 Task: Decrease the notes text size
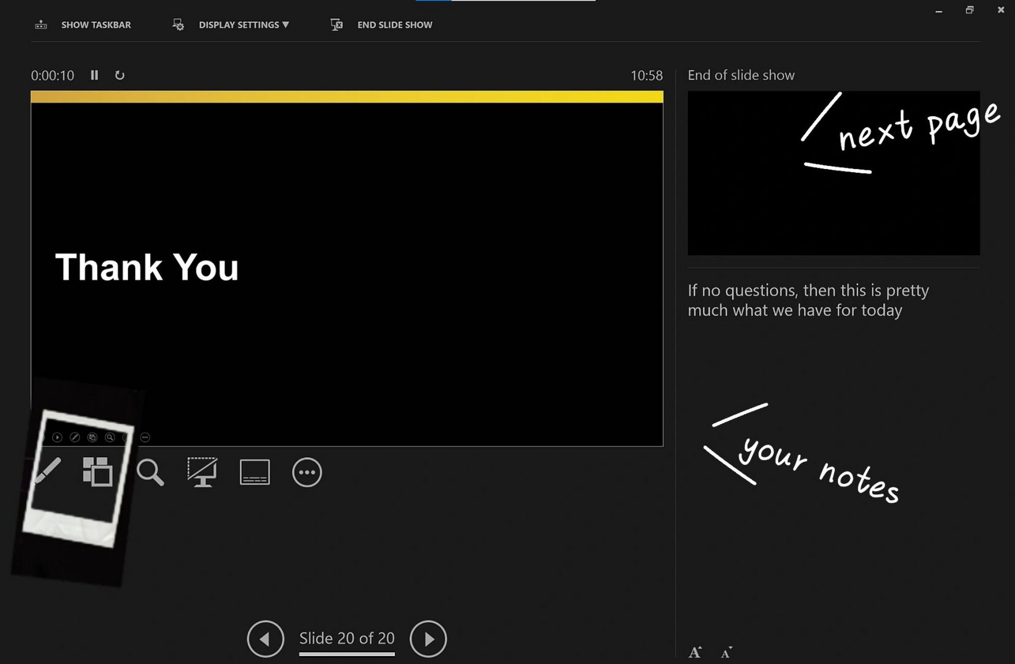click(726, 653)
